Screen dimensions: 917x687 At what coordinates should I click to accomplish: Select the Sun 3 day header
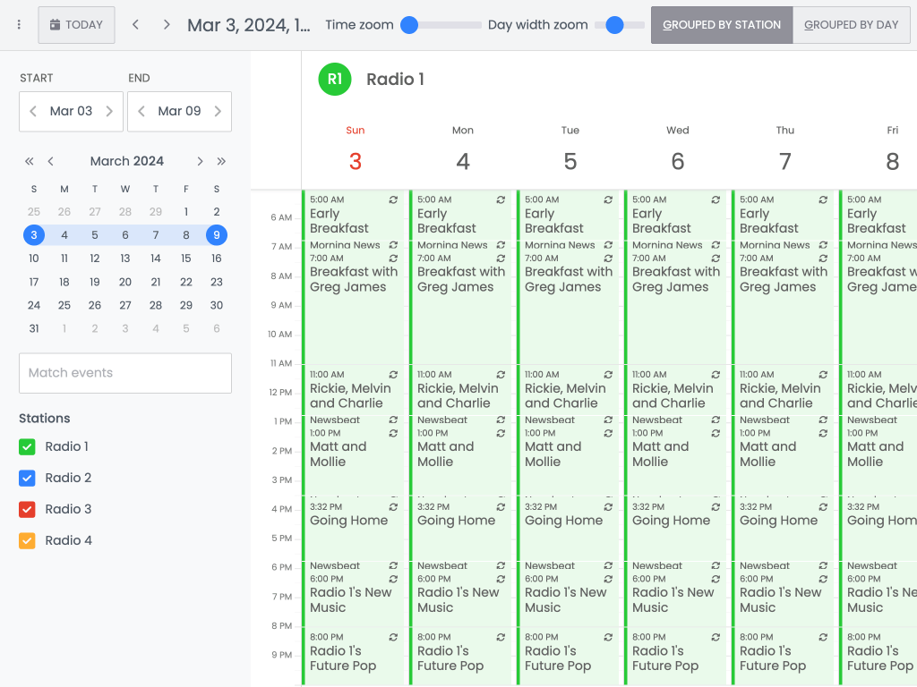tap(355, 150)
